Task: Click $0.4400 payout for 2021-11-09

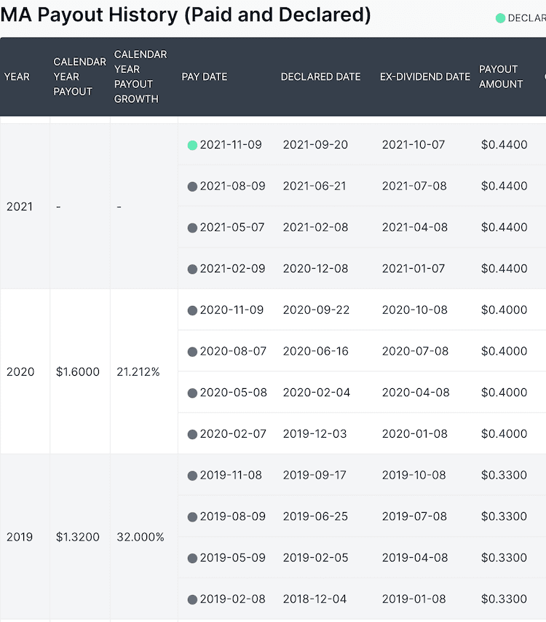Action: 505,145
